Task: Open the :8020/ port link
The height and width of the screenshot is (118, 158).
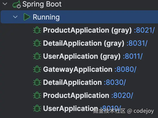Action: [x=122, y=95]
